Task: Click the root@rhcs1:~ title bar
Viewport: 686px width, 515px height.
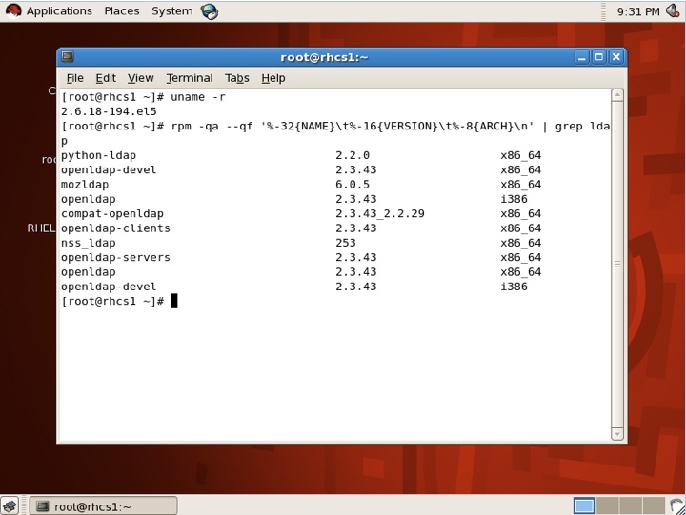Action: click(324, 57)
